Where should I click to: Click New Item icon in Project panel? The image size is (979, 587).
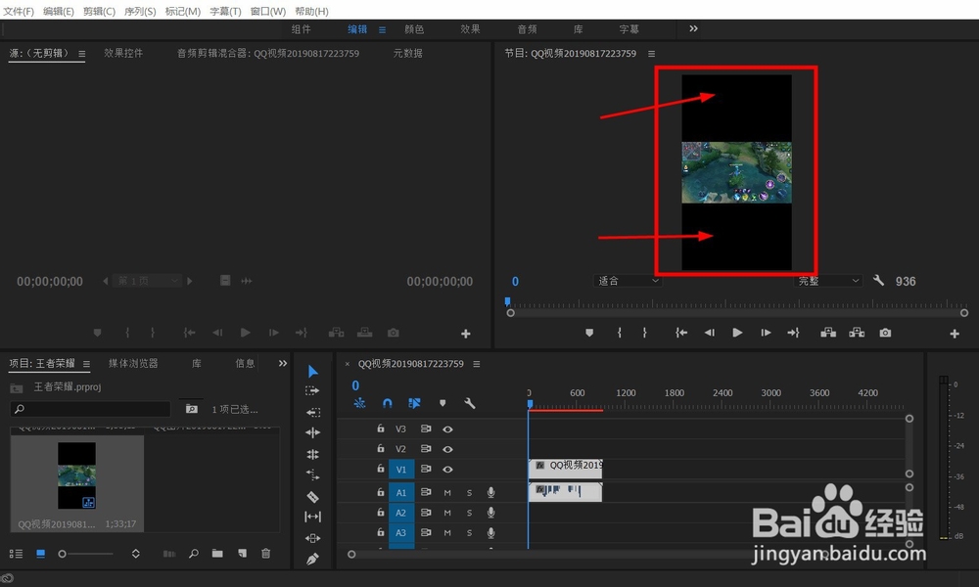tap(242, 554)
